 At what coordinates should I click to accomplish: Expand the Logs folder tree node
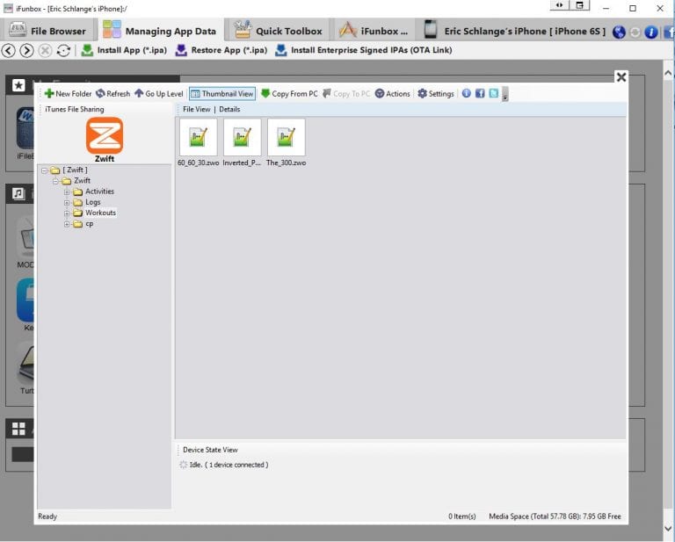point(67,202)
